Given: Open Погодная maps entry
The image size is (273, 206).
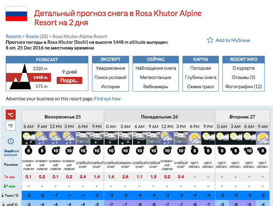Looking at the screenshot, I should point(201,68).
